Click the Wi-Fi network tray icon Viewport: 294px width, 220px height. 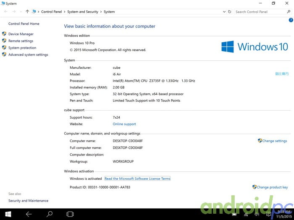click(x=246, y=215)
